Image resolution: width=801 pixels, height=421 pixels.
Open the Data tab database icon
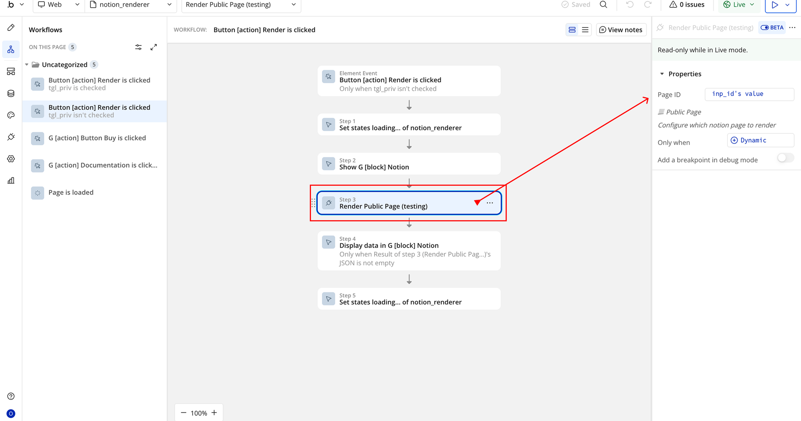(x=11, y=93)
